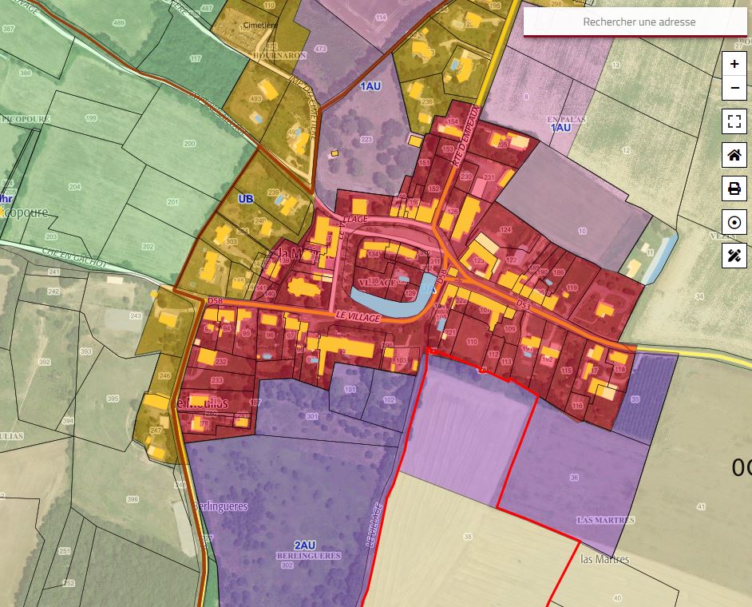Select parcel 223 in the 1AU zone
Screen dimensions: 752x607
coord(366,140)
